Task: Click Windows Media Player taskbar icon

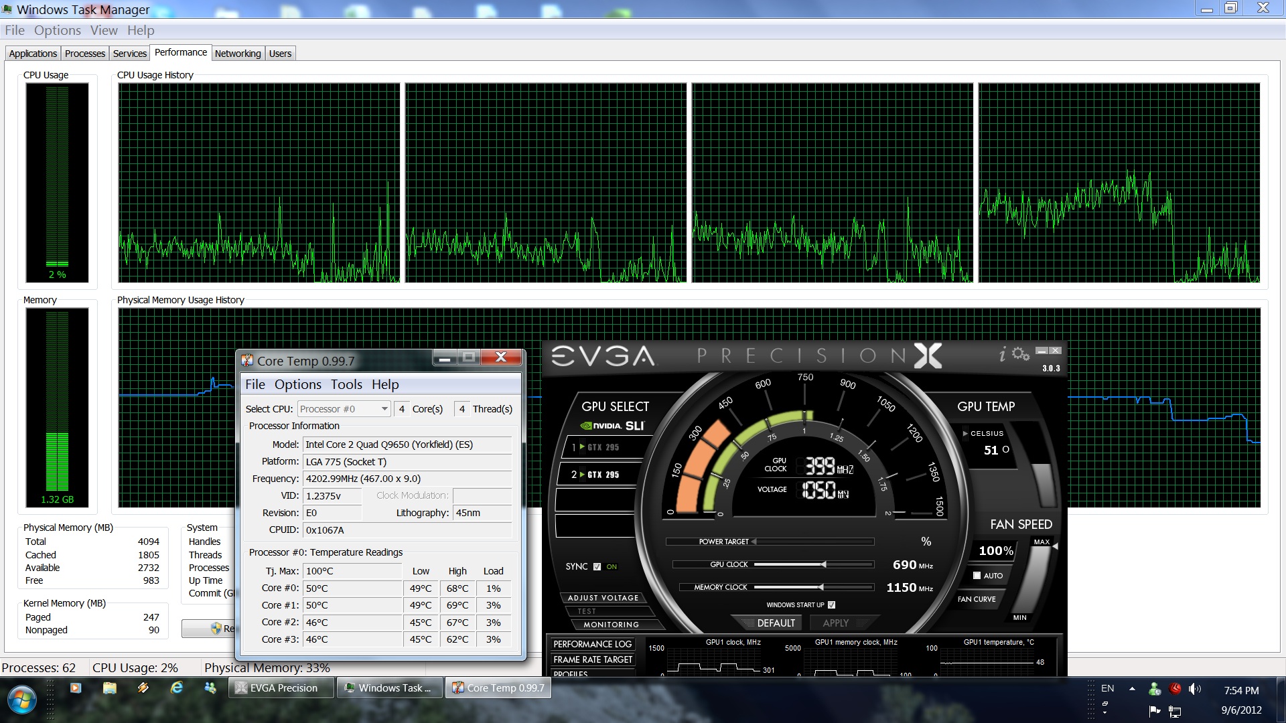Action: 76,688
